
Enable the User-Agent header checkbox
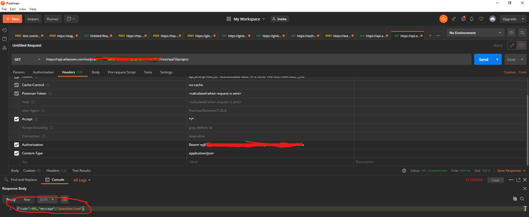coord(16,111)
